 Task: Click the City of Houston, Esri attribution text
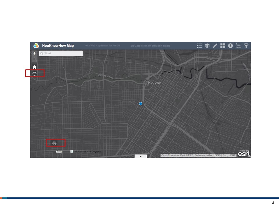(198, 155)
